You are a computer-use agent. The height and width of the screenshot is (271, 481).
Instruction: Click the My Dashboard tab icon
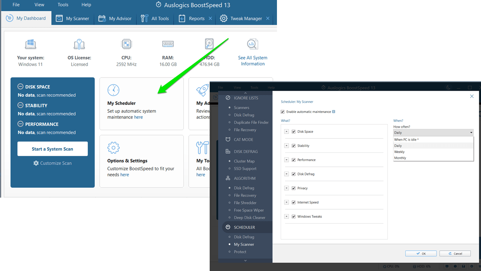click(x=9, y=18)
